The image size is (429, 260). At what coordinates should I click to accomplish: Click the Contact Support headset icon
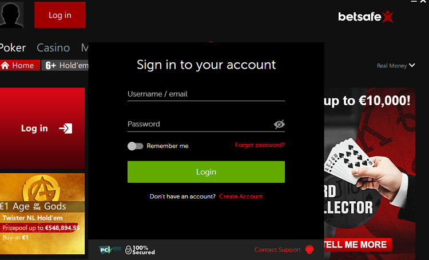pyautogui.click(x=309, y=249)
